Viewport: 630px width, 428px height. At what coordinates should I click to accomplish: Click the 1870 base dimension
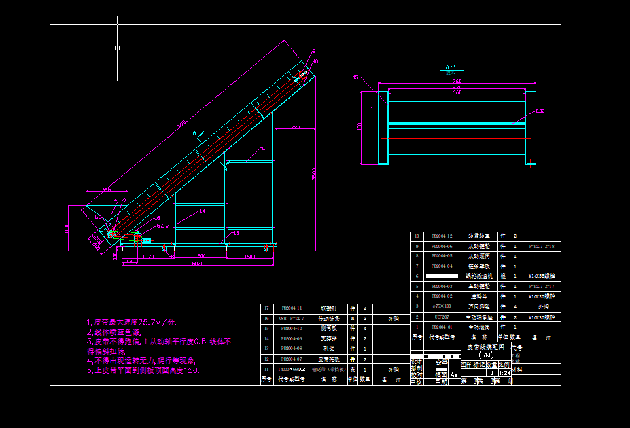(148, 257)
